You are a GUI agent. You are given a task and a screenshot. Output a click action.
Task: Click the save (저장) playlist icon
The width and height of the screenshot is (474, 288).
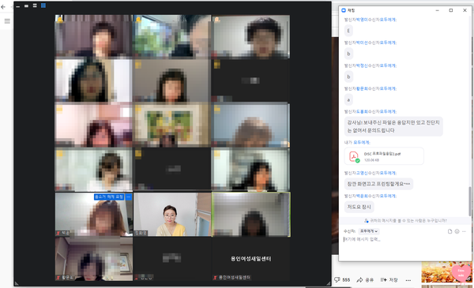(x=383, y=280)
